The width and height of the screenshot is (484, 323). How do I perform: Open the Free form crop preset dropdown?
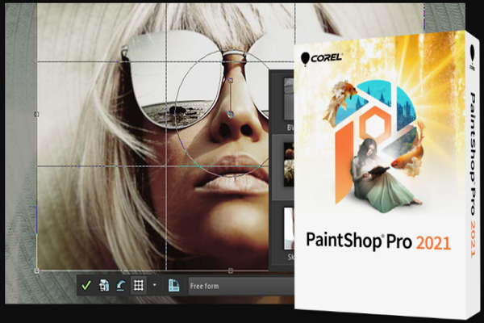241,286
